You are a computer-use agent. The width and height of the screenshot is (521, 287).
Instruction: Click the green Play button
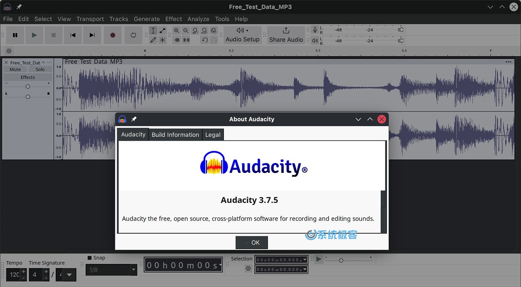[34, 35]
